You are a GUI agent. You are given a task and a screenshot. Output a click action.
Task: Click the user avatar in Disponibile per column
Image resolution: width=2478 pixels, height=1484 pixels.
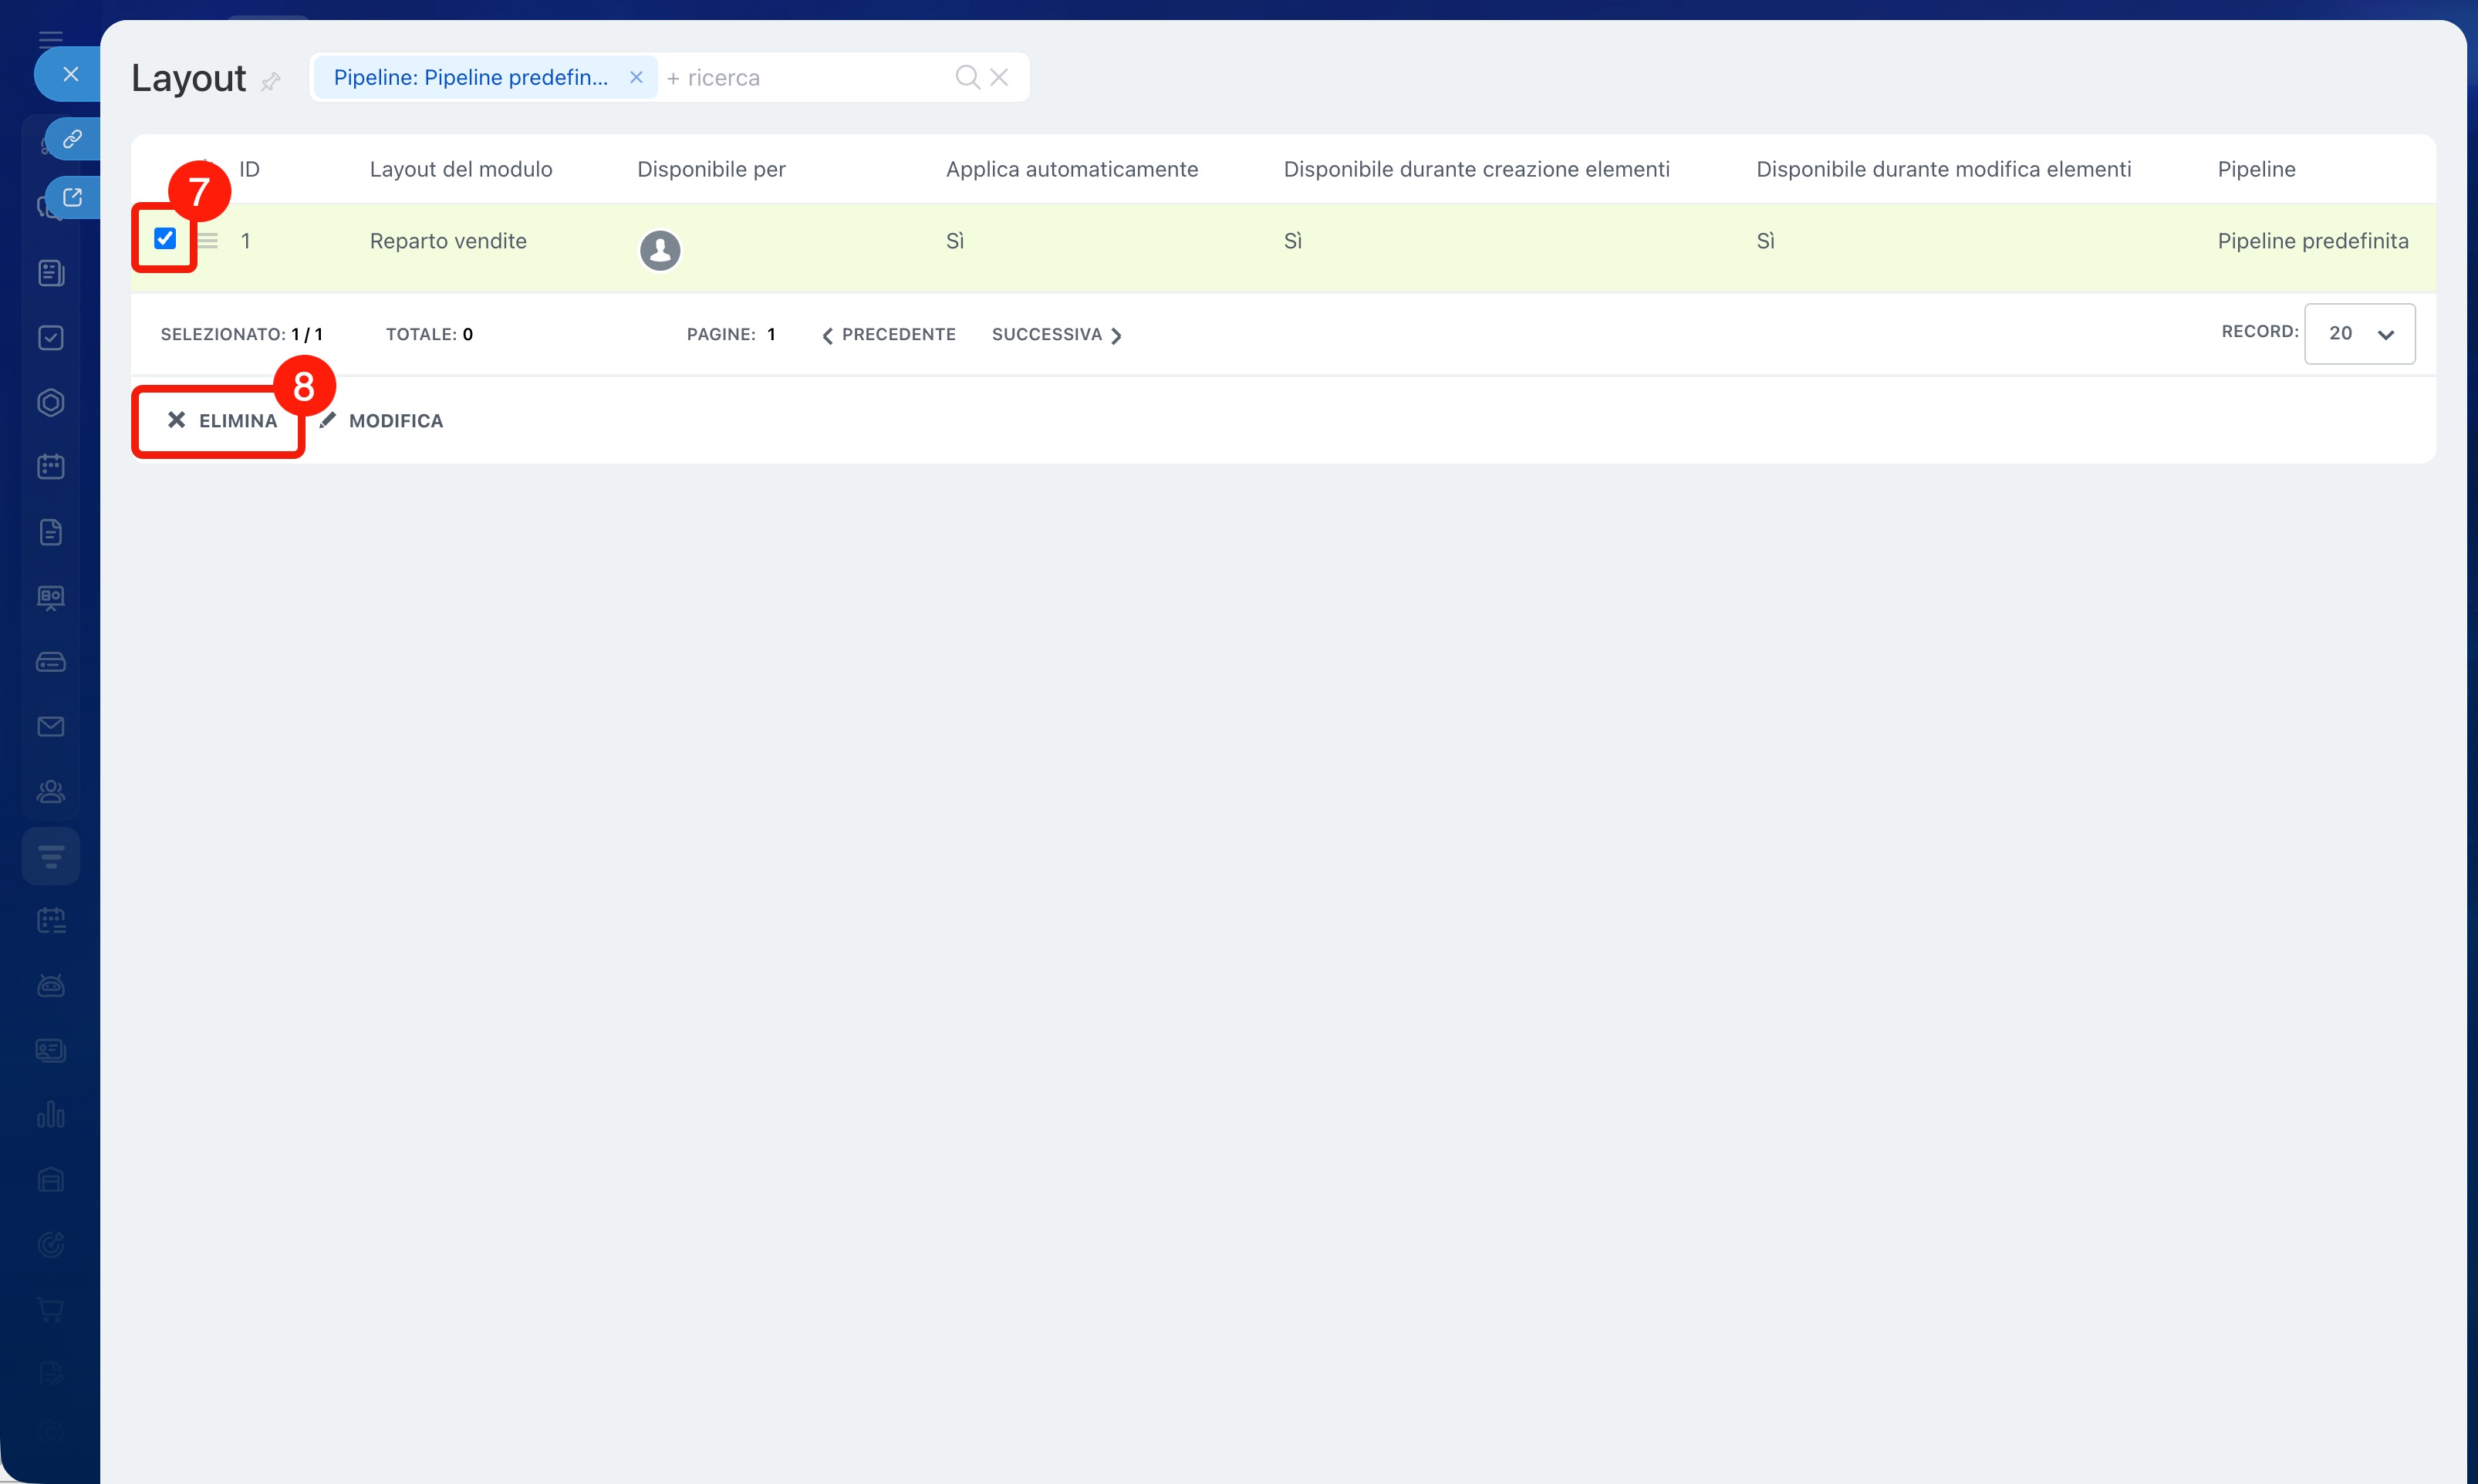[660, 250]
